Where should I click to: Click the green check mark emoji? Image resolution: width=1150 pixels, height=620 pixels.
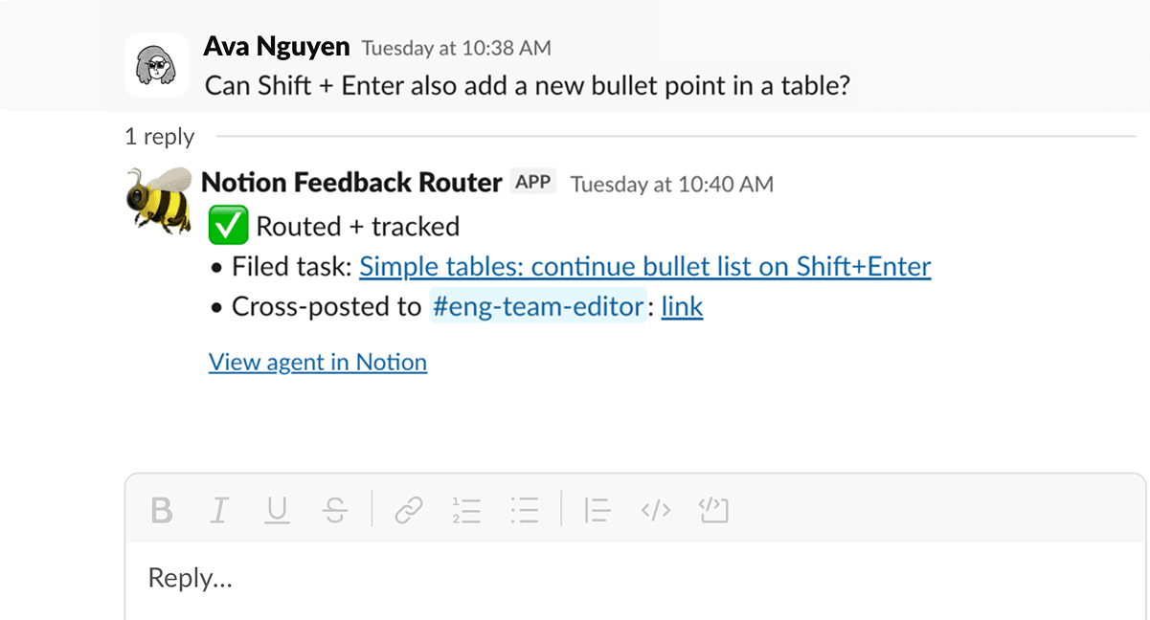pyautogui.click(x=230, y=223)
